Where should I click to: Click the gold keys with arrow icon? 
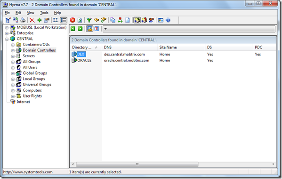pyautogui.click(x=104, y=20)
